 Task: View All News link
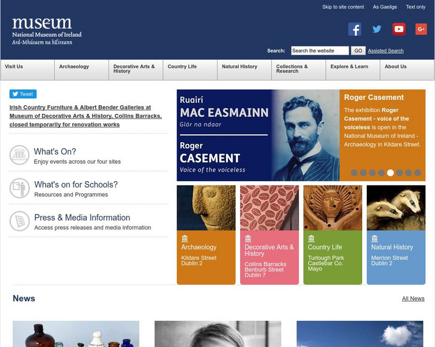tap(413, 298)
